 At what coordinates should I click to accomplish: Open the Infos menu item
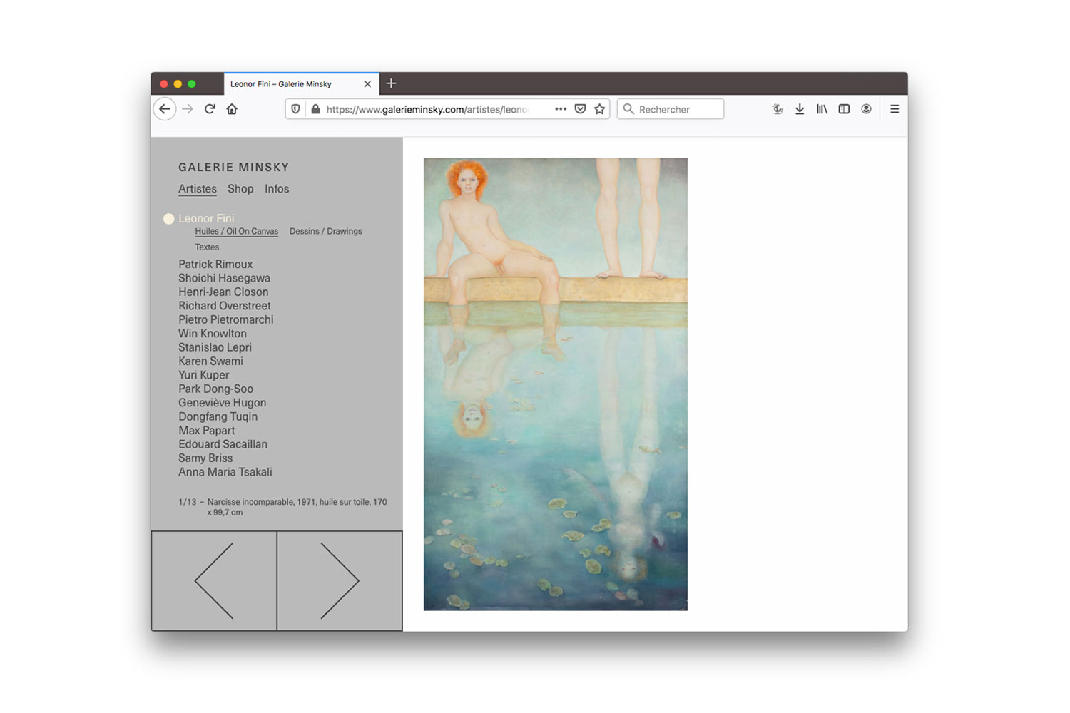[277, 189]
